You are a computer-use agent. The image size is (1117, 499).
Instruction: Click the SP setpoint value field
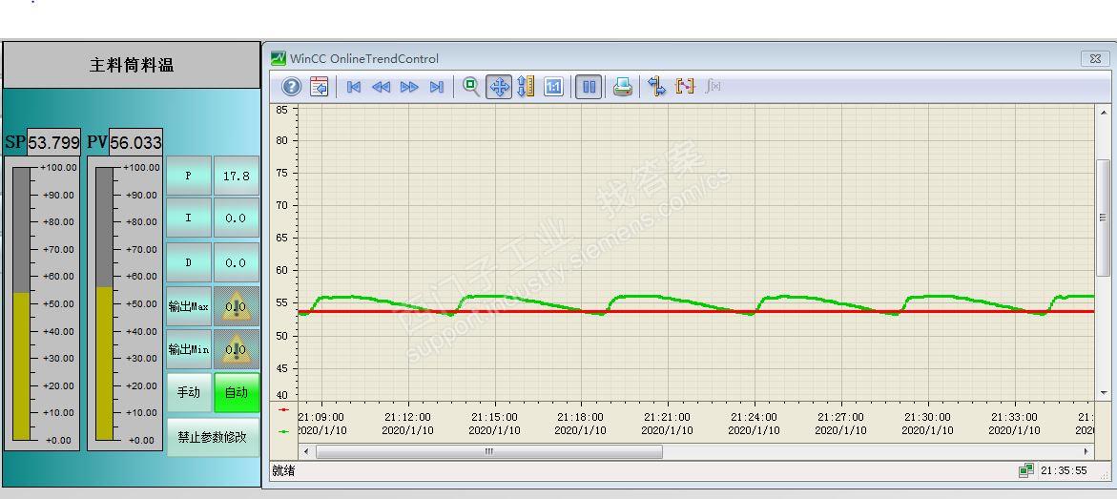coord(54,142)
